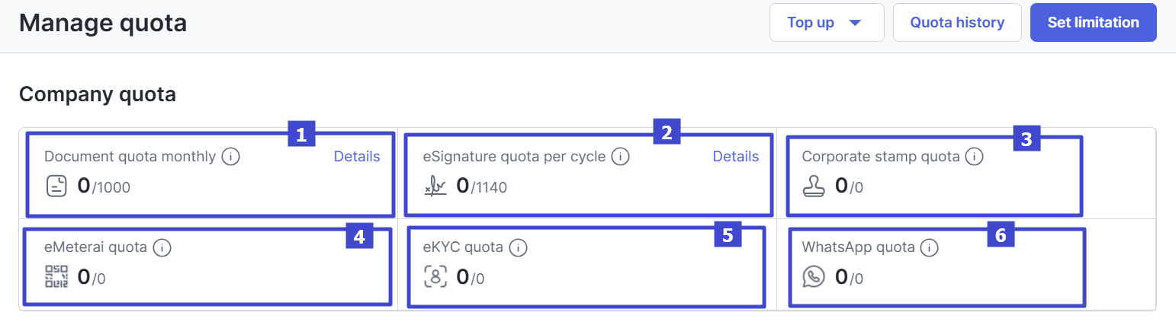Image resolution: width=1176 pixels, height=325 pixels.
Task: Click the signature icon under eSignature quota
Action: (x=435, y=186)
